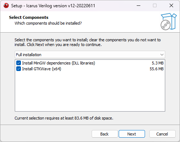
Task: Select the 5.3 MB size text
Action: 158,63
